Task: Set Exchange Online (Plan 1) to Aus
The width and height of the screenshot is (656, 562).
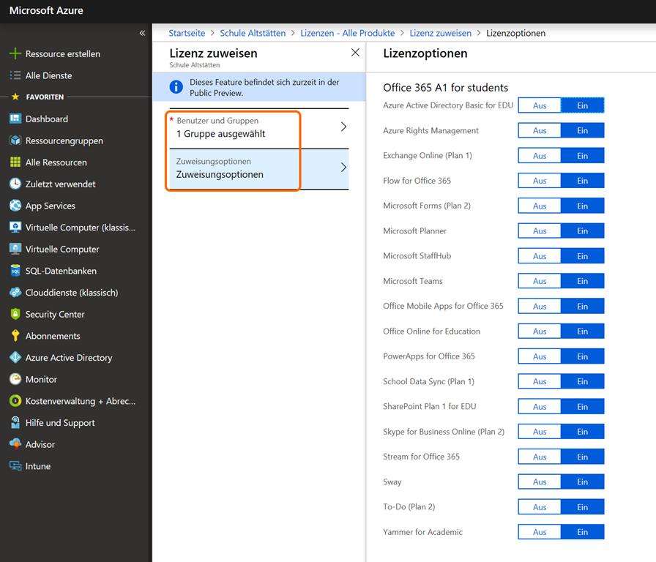Action: pyautogui.click(x=540, y=156)
